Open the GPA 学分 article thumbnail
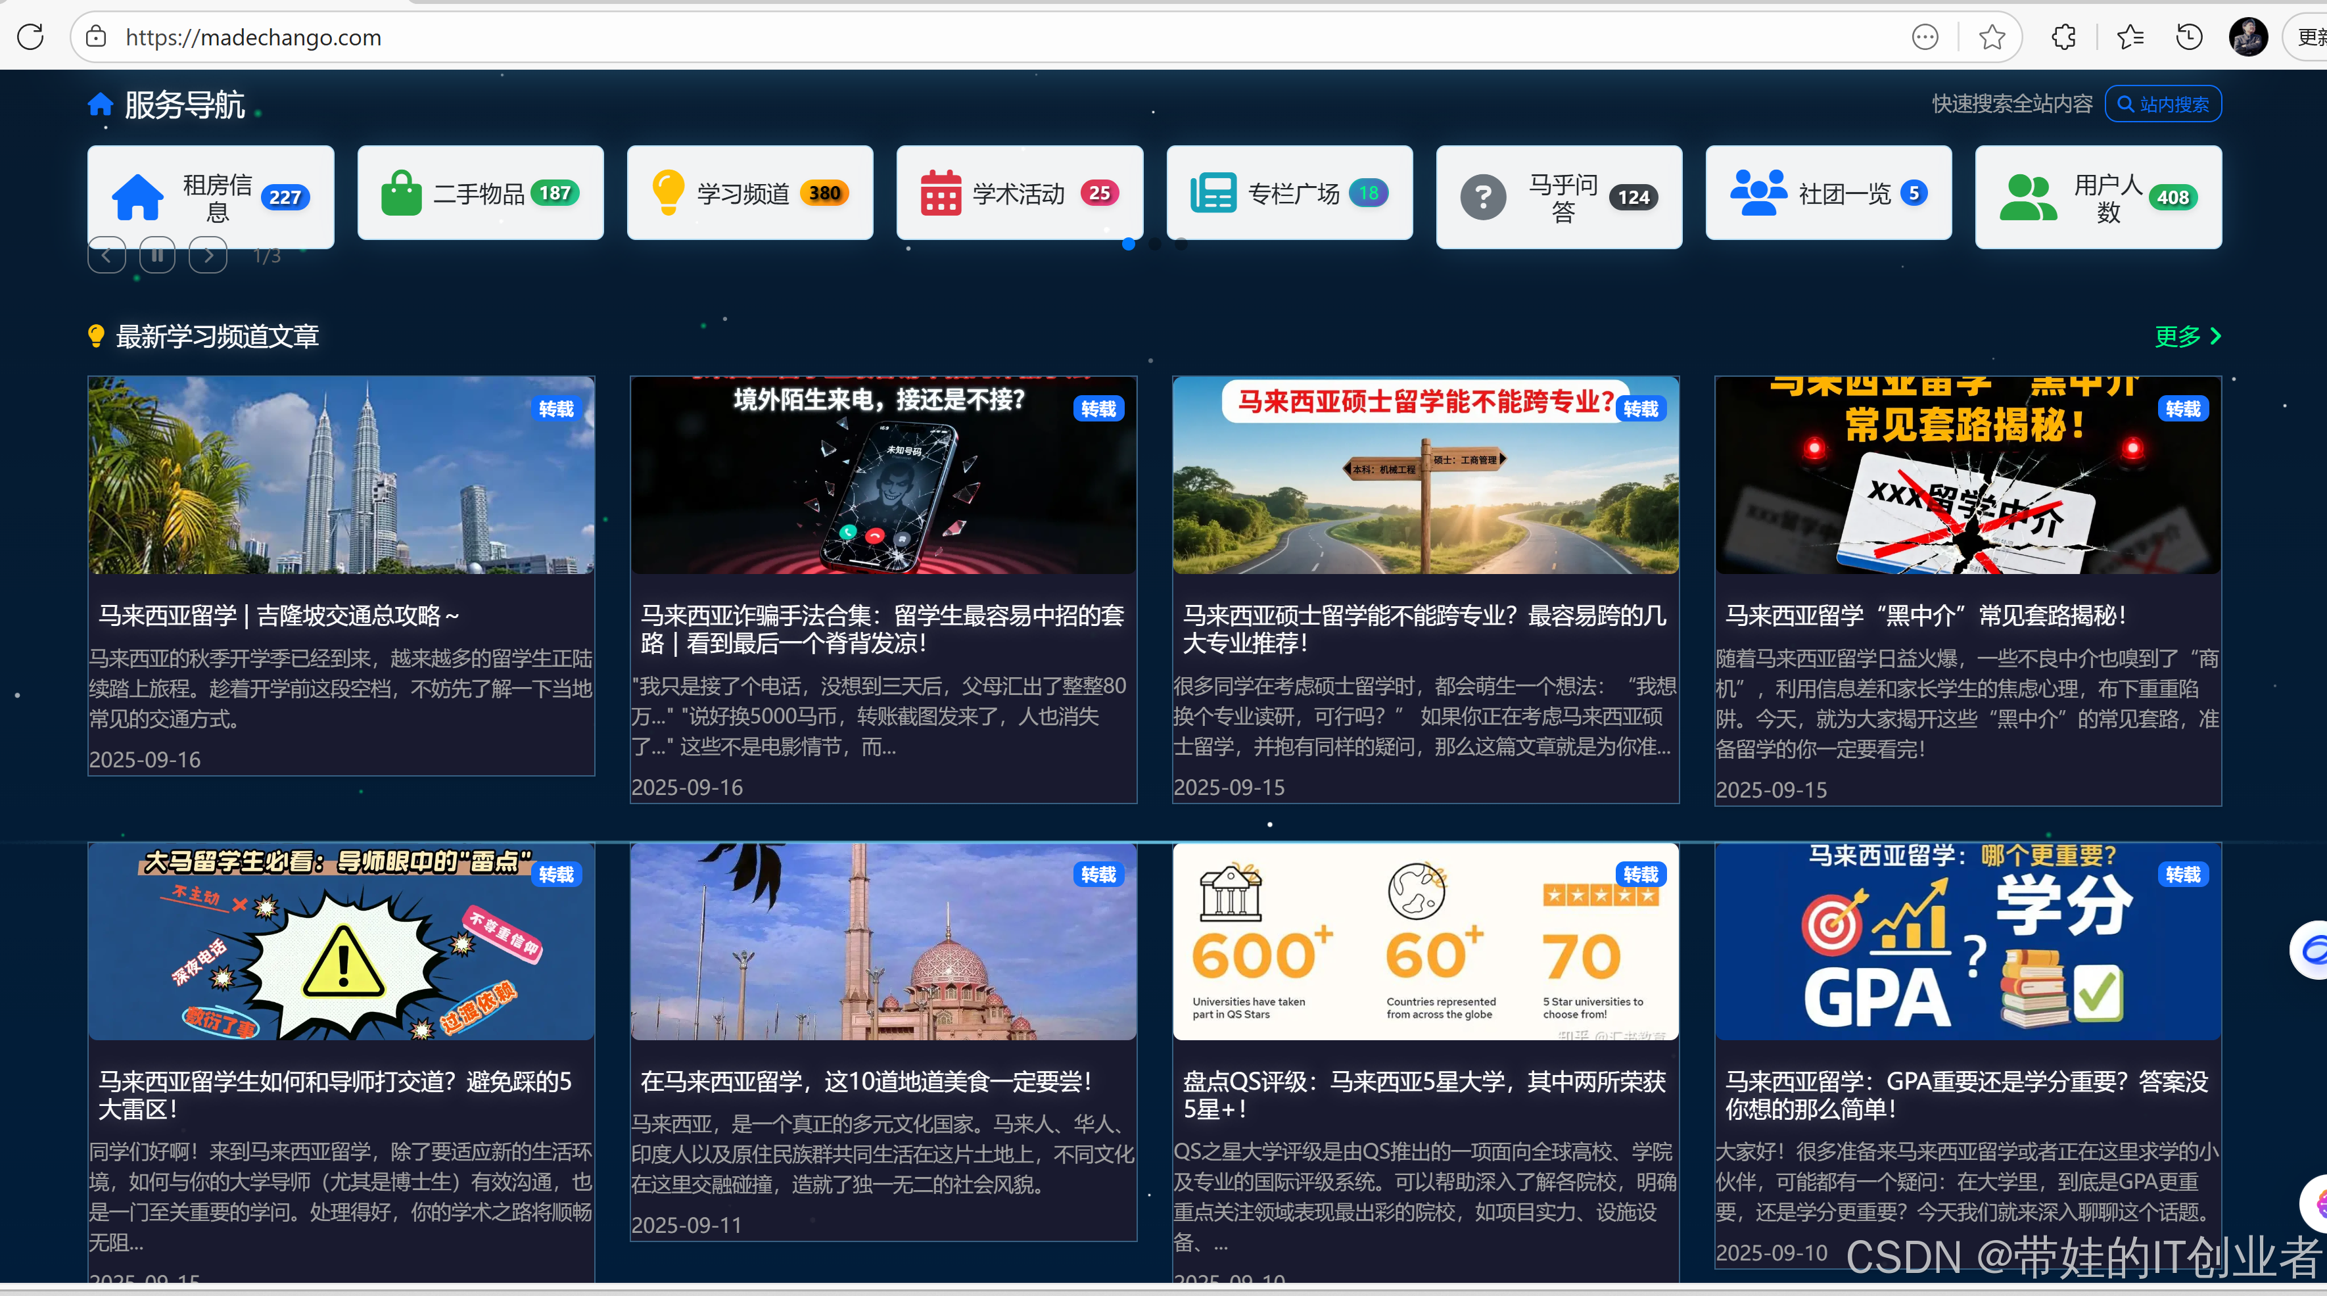 point(1967,942)
